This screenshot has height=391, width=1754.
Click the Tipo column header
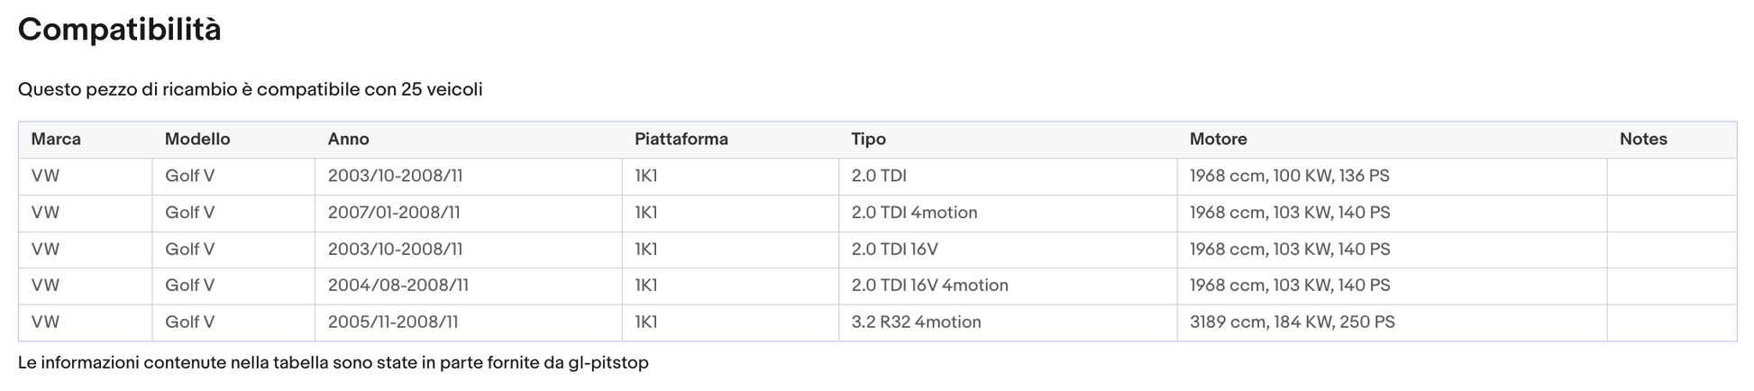pos(869,140)
